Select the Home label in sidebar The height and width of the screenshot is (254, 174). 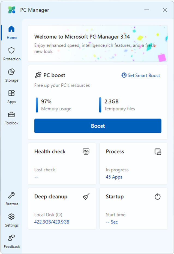pos(12,37)
